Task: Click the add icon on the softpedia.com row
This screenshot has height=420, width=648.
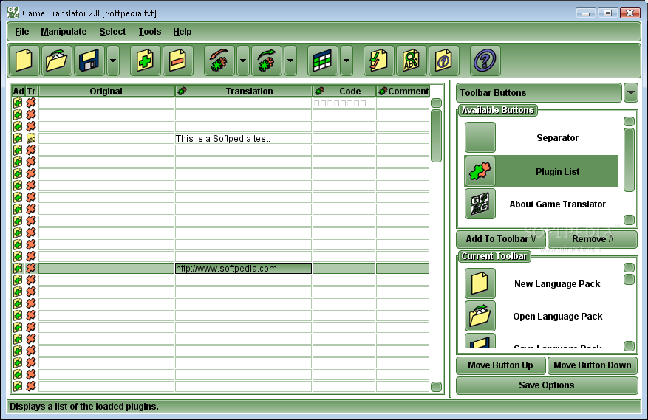Action: coord(18,268)
